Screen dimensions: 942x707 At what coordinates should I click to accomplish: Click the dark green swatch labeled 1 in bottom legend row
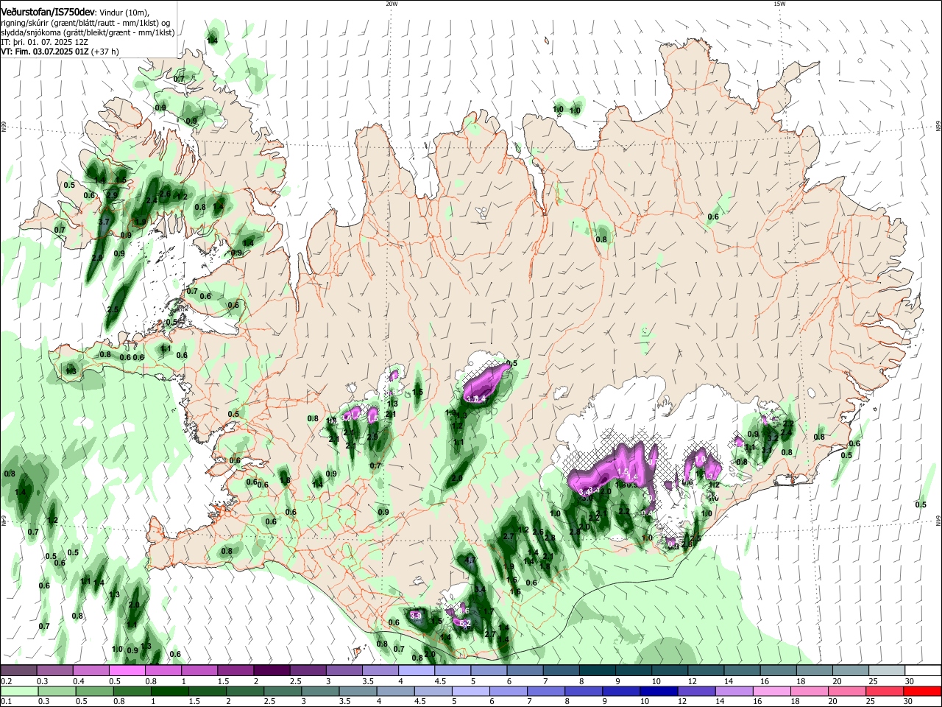pos(170,691)
